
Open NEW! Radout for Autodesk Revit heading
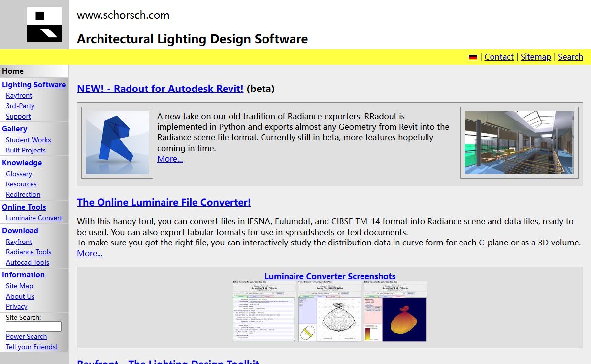tap(160, 89)
